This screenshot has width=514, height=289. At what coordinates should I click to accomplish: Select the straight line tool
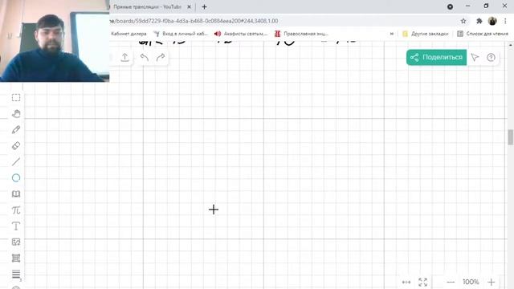(x=16, y=161)
